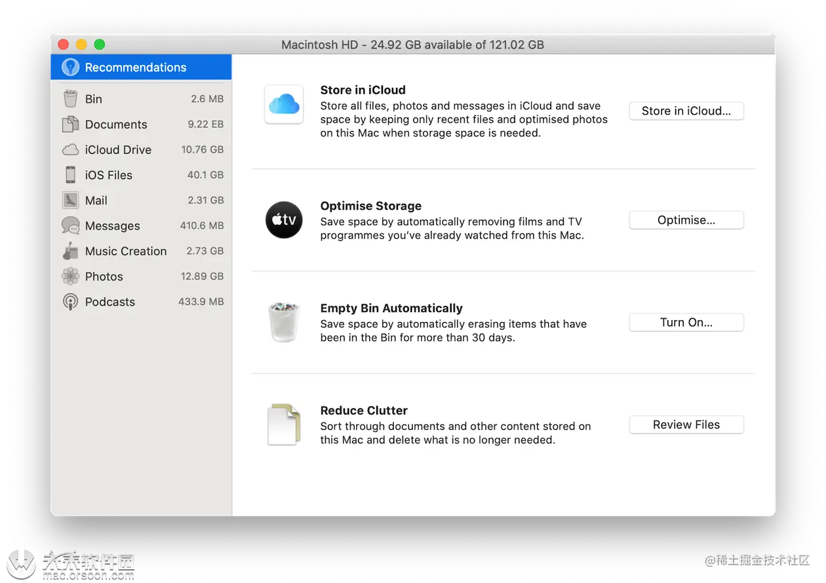Viewport: 826px width, 583px height.
Task: Click the 2.73 GB size value
Action: (205, 251)
